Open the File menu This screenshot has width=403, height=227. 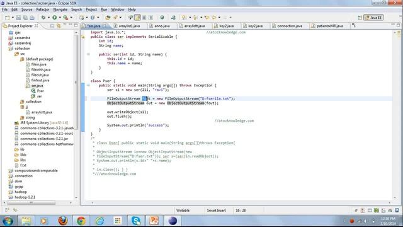(4, 9)
